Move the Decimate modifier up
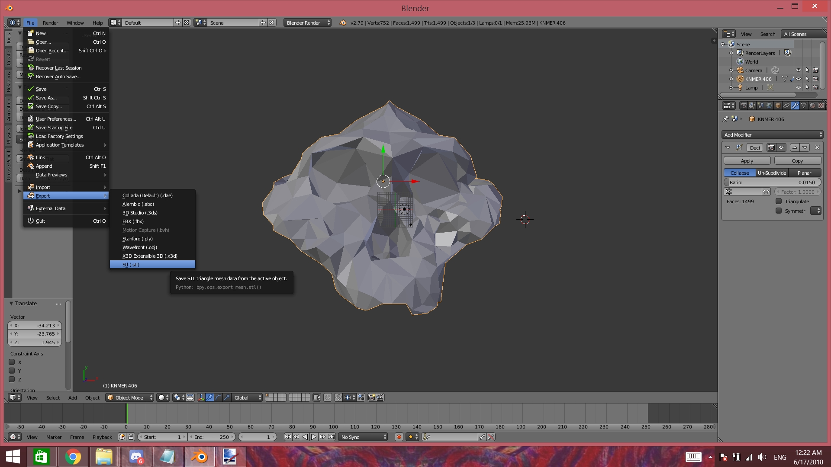The width and height of the screenshot is (831, 467). click(795, 147)
